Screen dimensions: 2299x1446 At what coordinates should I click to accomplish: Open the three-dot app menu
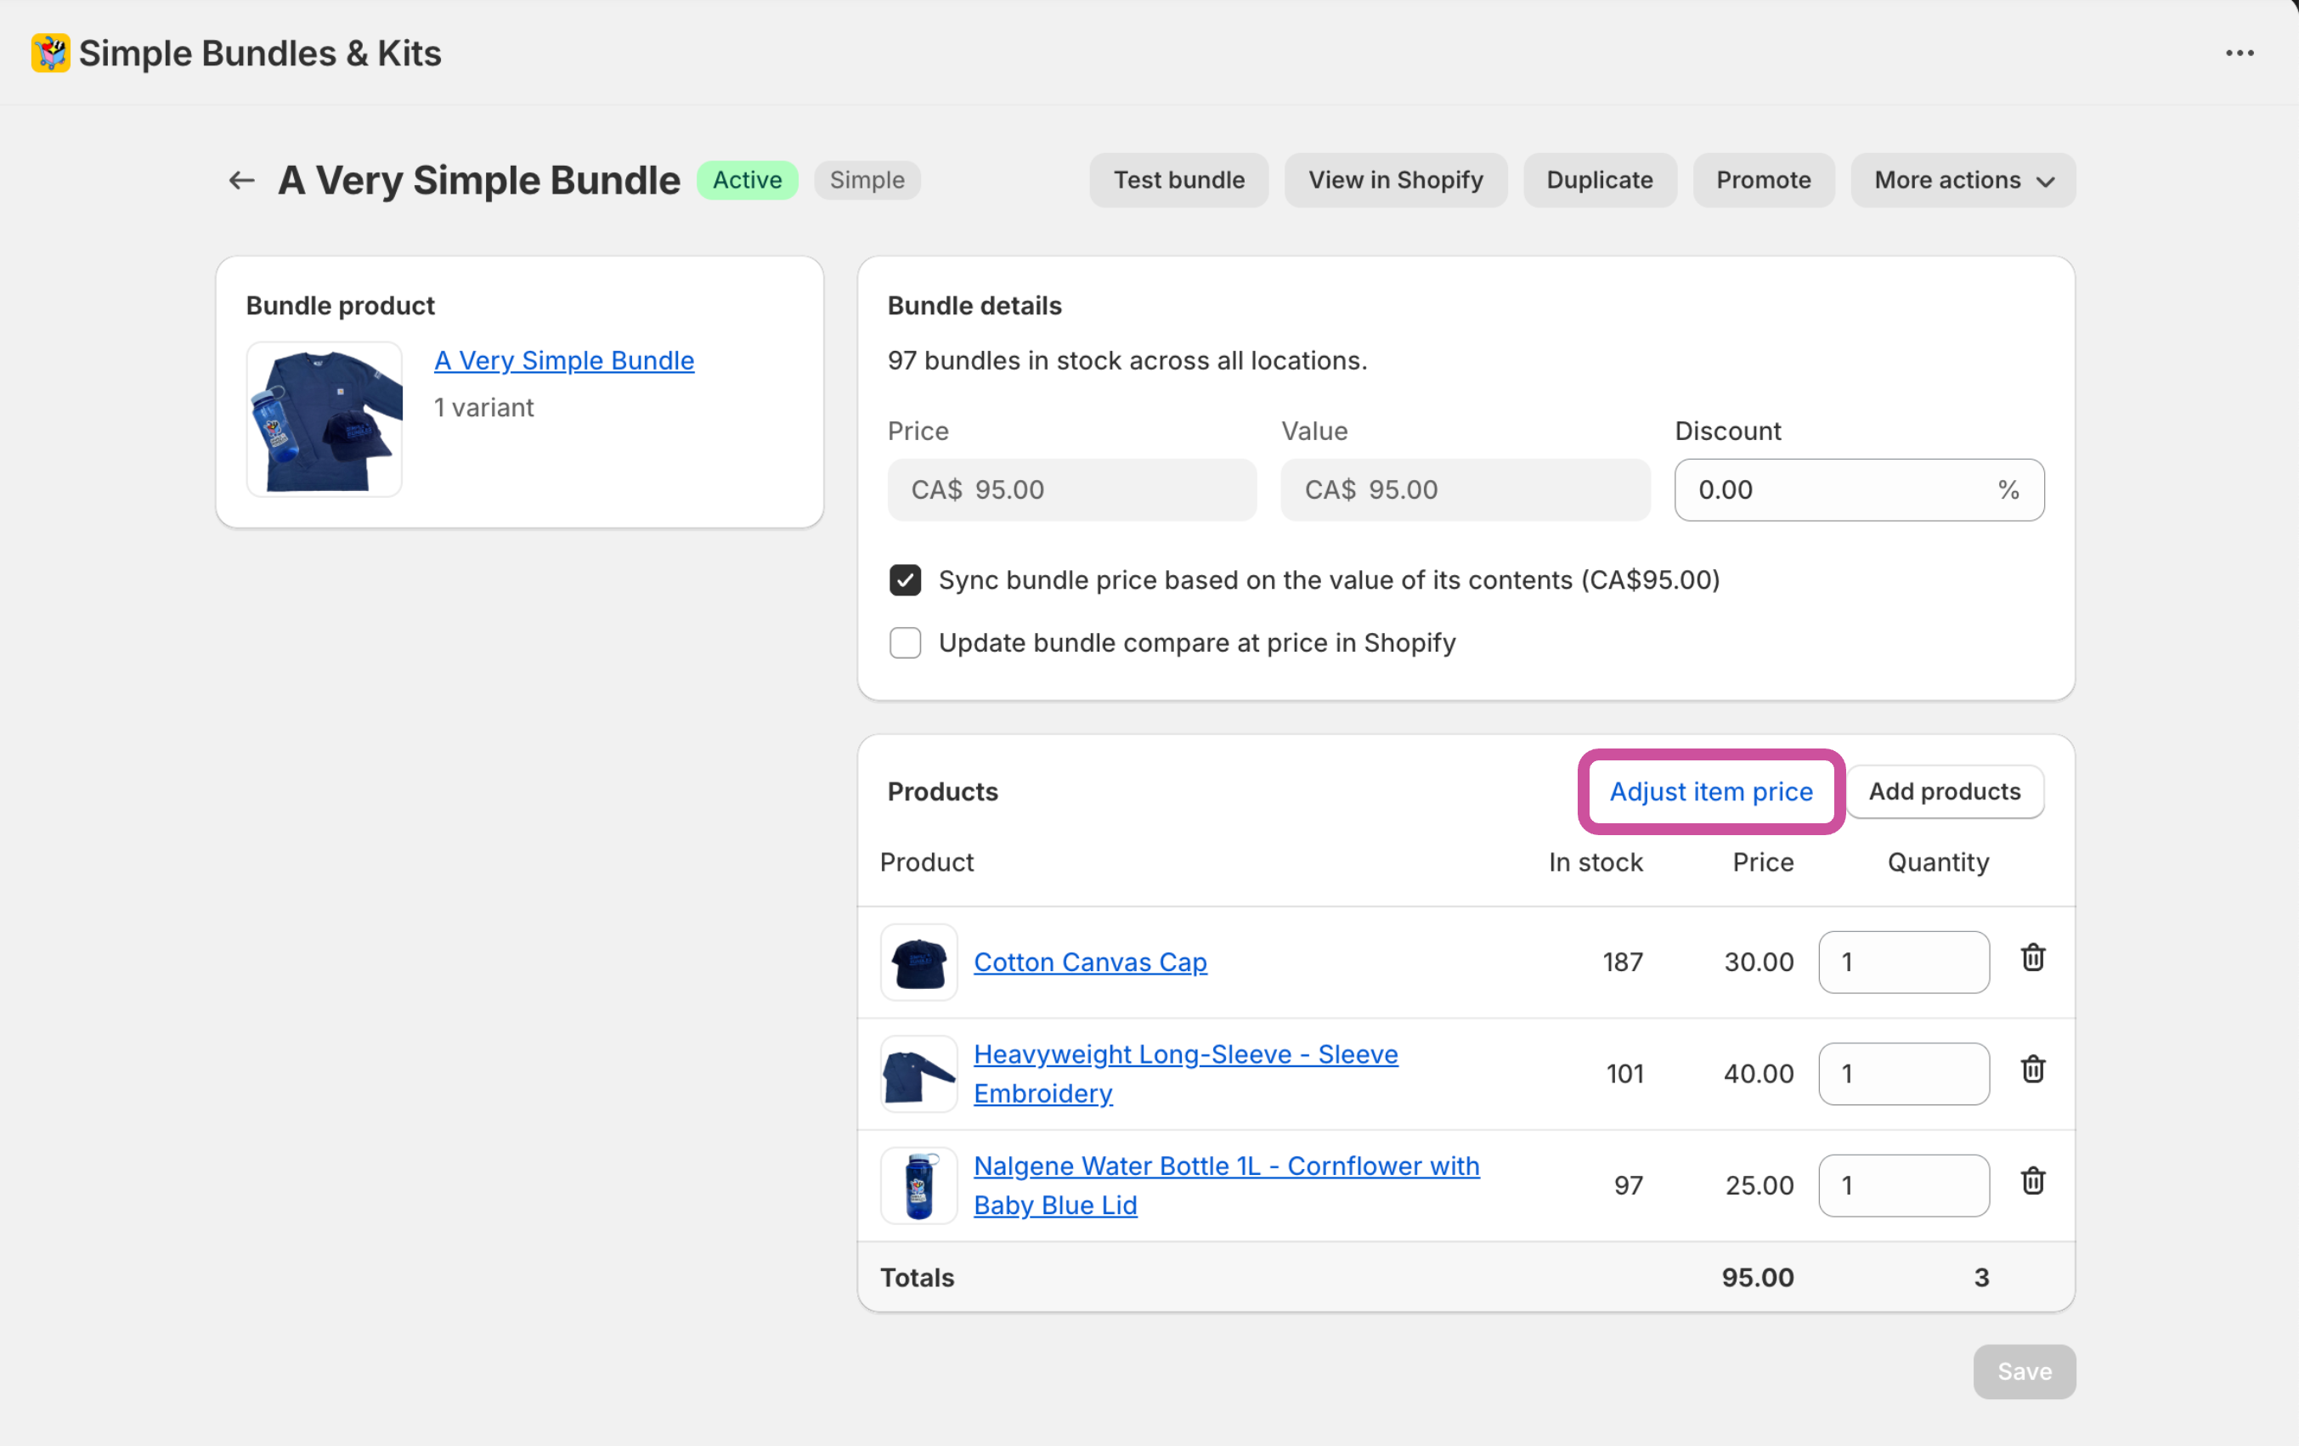[2239, 54]
